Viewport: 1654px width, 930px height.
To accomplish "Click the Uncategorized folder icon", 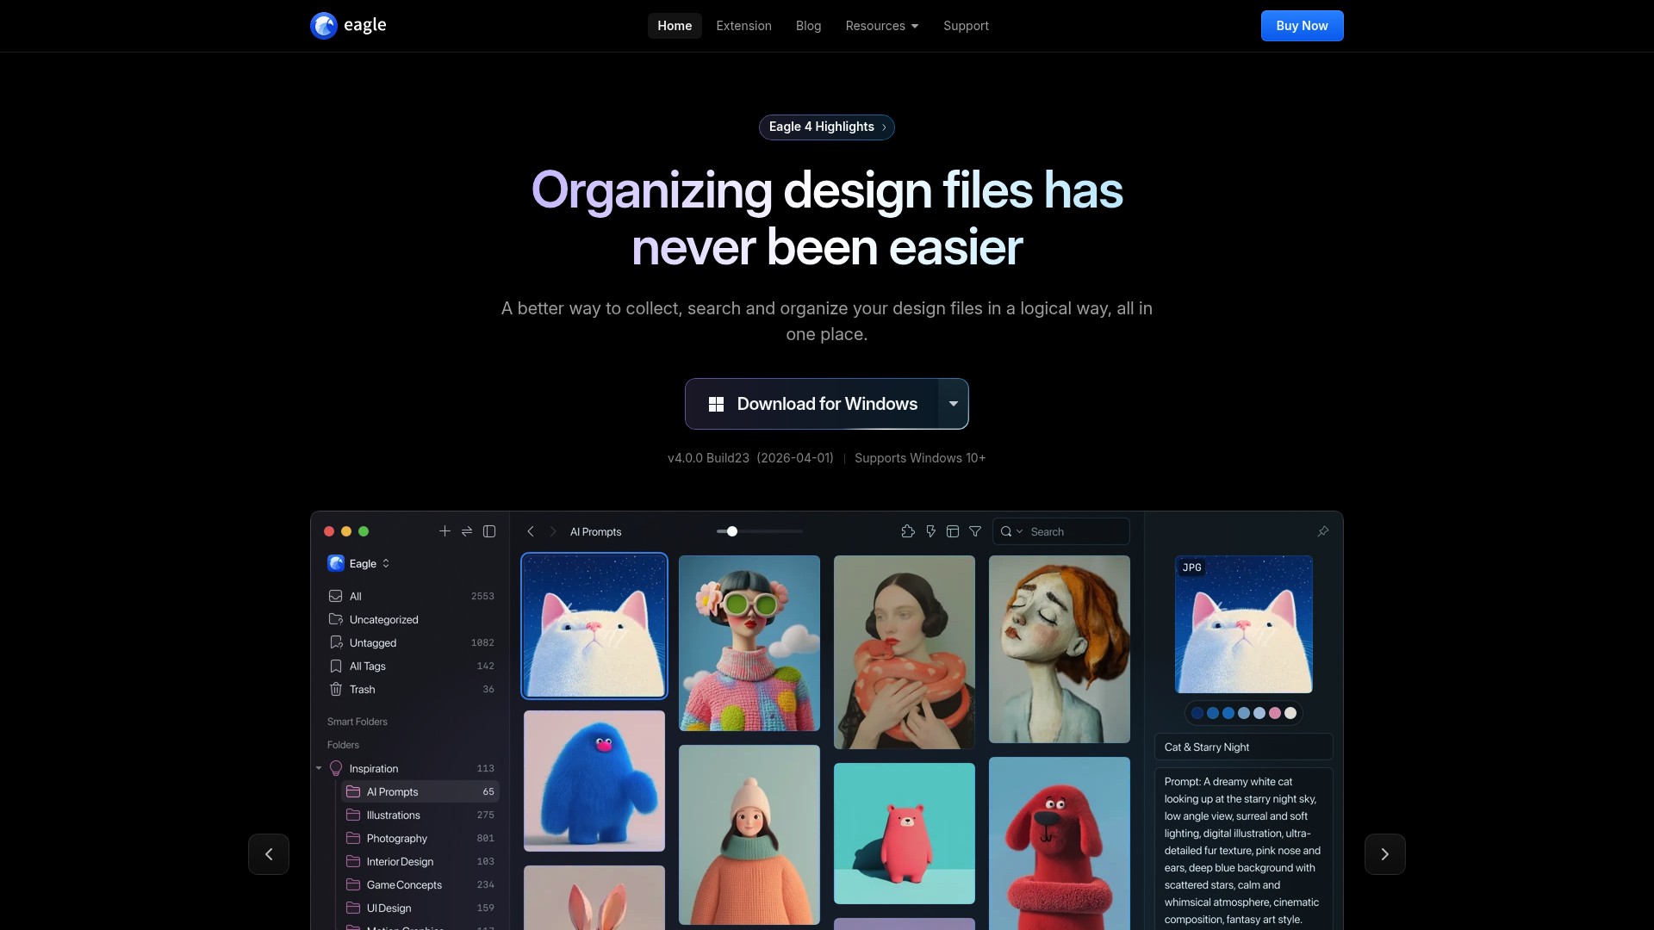I will click(336, 619).
